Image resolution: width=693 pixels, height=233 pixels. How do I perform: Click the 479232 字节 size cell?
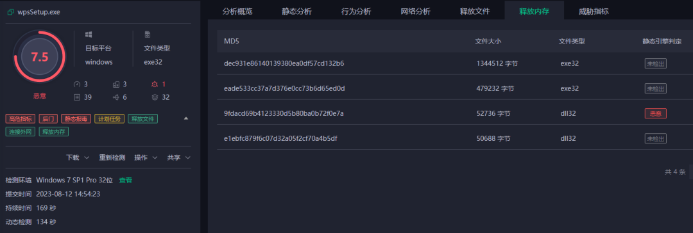pyautogui.click(x=495, y=89)
